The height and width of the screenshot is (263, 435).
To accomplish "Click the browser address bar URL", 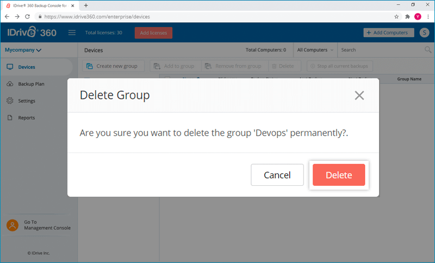I will [x=97, y=17].
